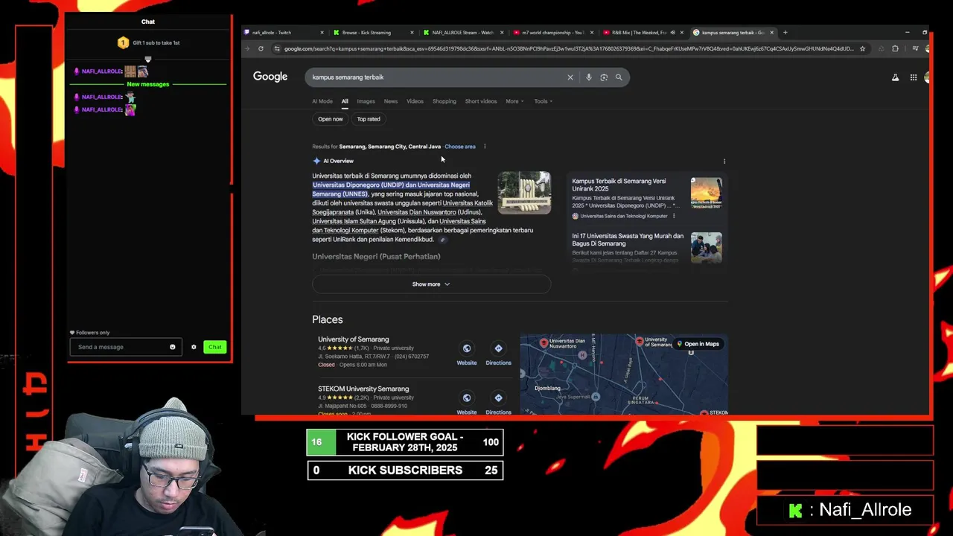Switch to Browse - Kick Streaming tab
953x536 pixels.
(372, 33)
